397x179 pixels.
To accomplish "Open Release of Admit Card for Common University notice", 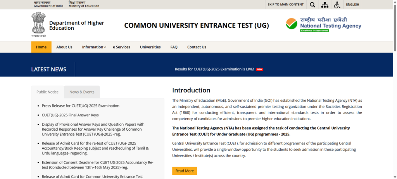I will 92,176.
